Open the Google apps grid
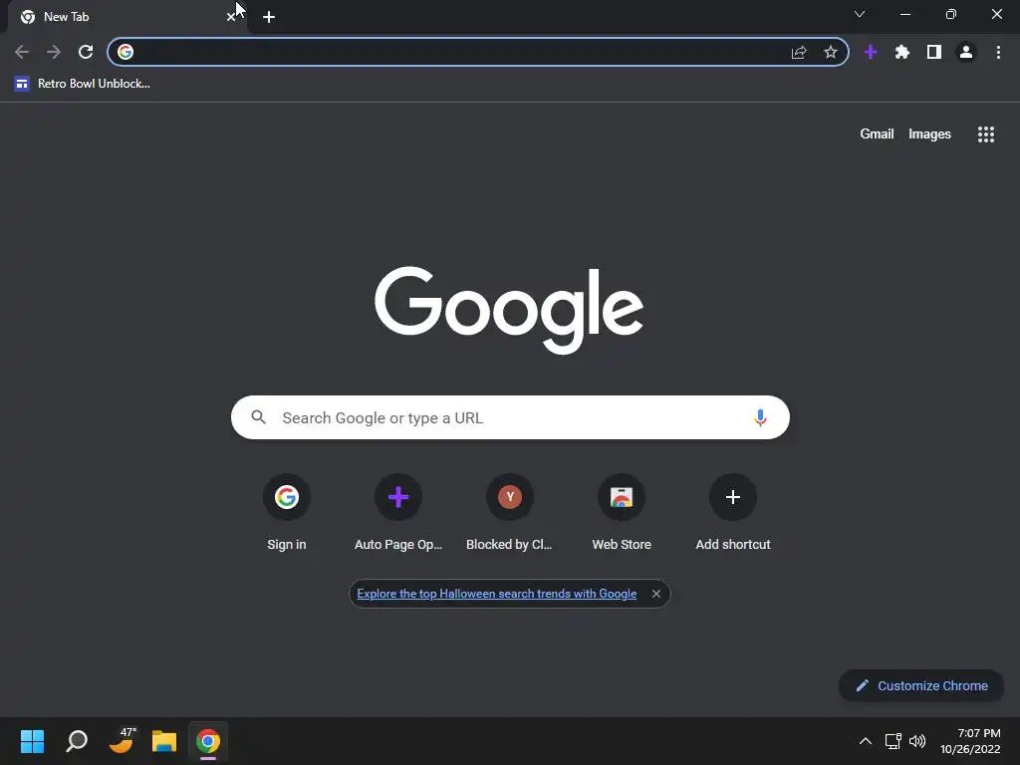Viewport: 1020px width, 765px height. tap(985, 134)
